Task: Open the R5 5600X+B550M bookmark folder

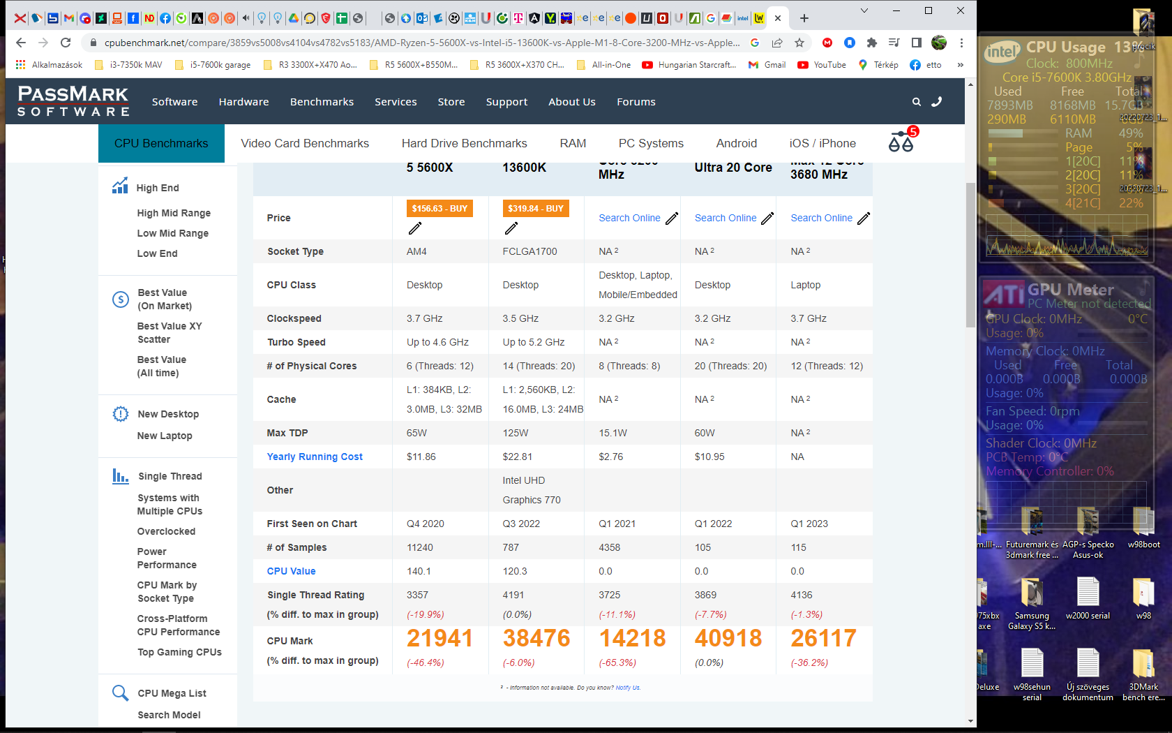Action: [414, 65]
